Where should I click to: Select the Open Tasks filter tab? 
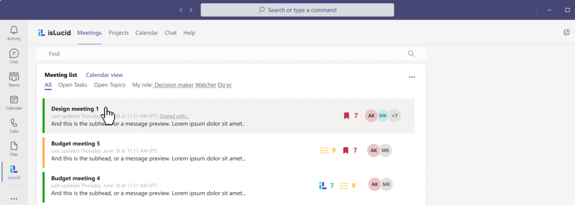pyautogui.click(x=72, y=85)
